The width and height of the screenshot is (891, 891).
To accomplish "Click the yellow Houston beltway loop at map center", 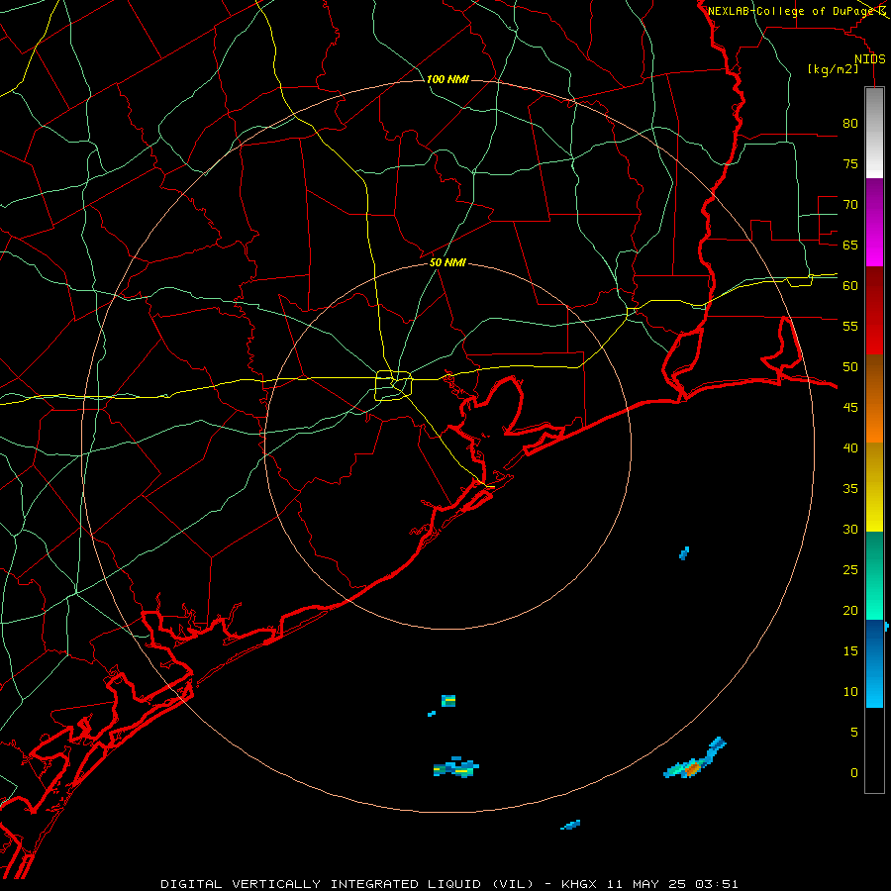I will 394,385.
